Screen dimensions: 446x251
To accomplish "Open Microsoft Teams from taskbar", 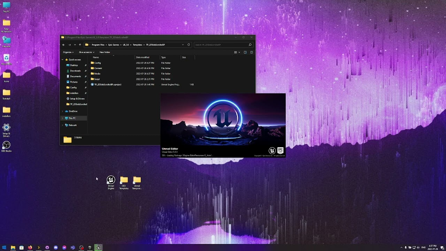I will tap(73, 248).
